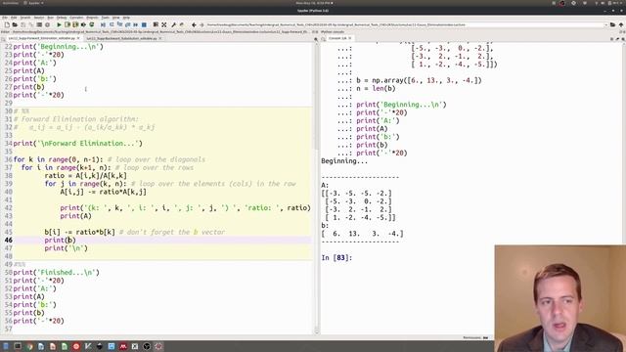626x352 pixels.
Task: Close the Backward Substitution editor tab
Action: click(x=160, y=38)
